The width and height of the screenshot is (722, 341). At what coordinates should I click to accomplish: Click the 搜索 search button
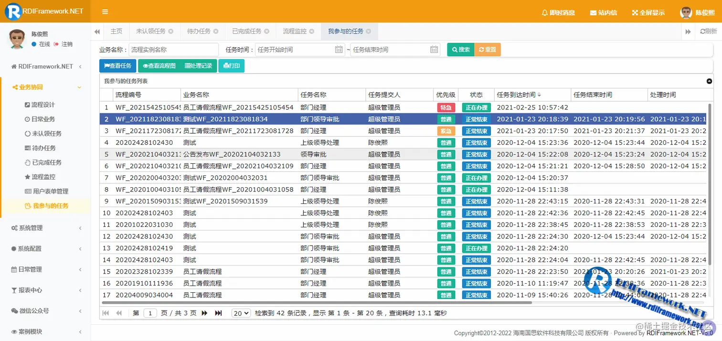coord(460,49)
